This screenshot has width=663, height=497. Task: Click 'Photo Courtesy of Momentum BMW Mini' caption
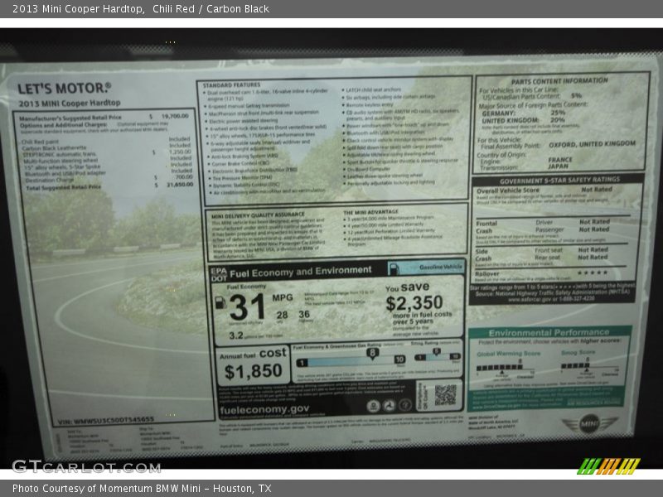pyautogui.click(x=107, y=489)
